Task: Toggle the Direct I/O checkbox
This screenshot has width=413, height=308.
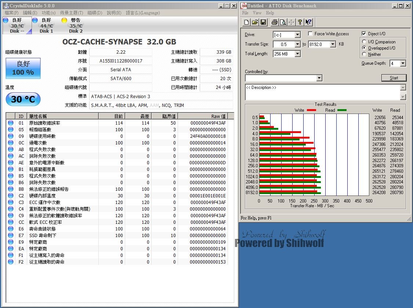Action: [x=364, y=33]
